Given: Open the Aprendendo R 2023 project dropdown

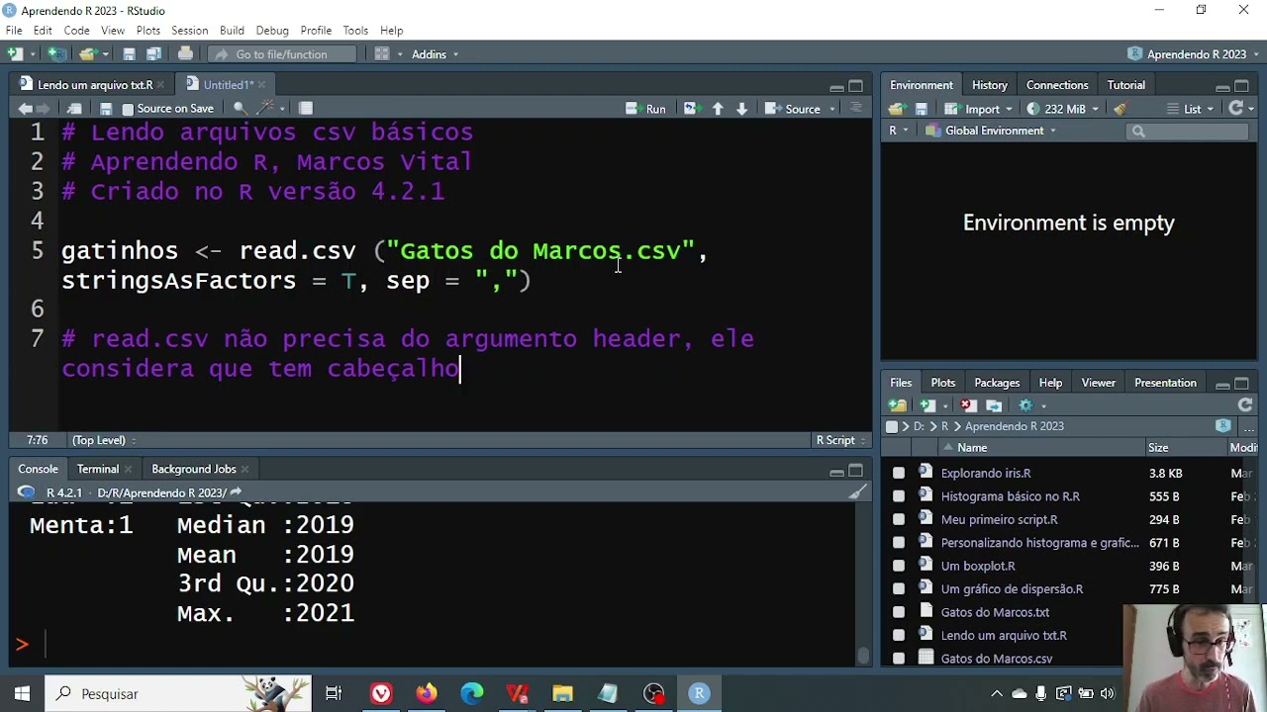Looking at the screenshot, I should [1194, 54].
